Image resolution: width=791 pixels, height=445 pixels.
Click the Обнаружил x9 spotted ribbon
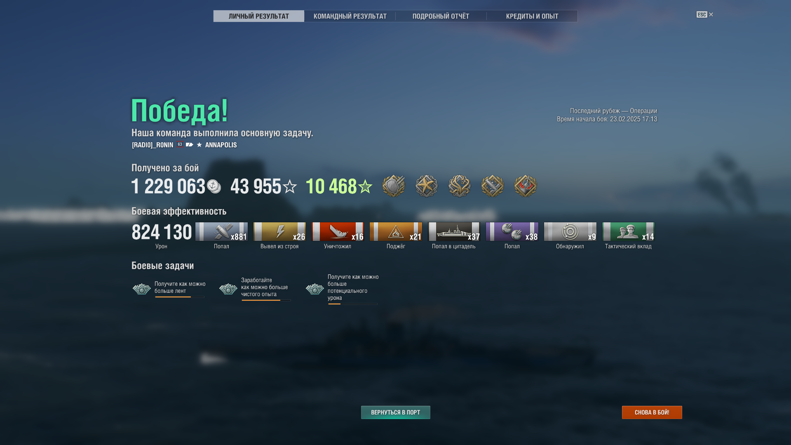(570, 231)
